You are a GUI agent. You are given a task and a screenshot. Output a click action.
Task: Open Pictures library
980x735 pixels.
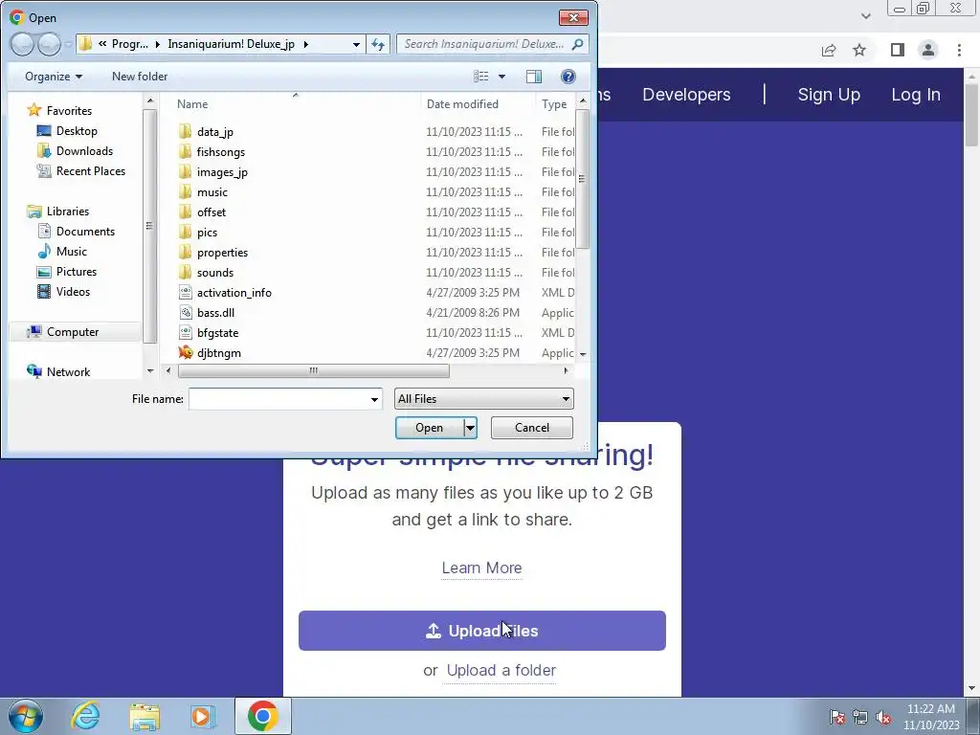(x=77, y=271)
